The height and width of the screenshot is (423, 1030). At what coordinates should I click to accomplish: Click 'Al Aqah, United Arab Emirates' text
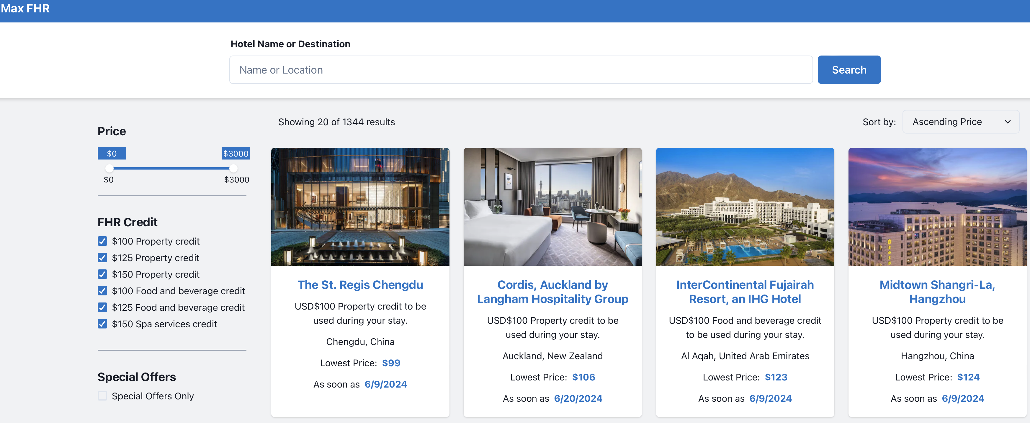coord(745,356)
